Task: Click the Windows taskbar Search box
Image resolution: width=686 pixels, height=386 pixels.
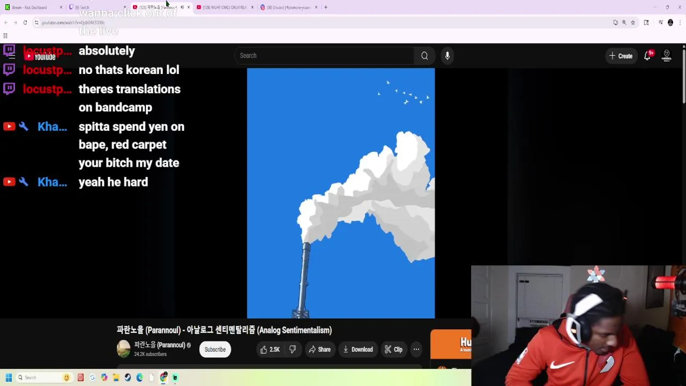Action: 44,377
